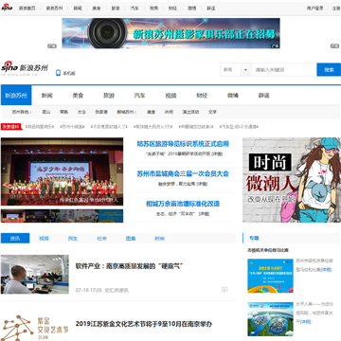Open 新浪首页 in top bar
The width and height of the screenshot is (341, 341).
coord(27,9)
